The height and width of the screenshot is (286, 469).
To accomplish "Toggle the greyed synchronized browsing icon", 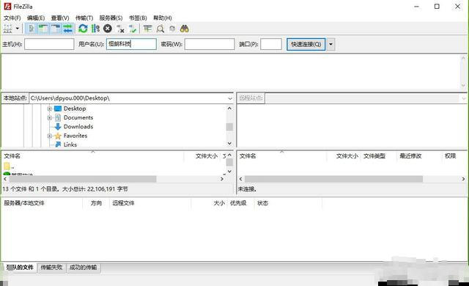I will pyautogui.click(x=172, y=29).
